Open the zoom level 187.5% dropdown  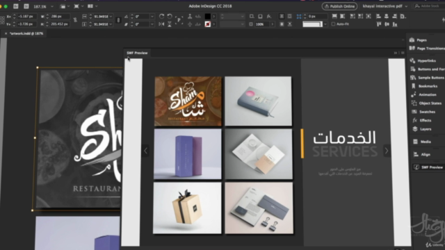[52, 6]
